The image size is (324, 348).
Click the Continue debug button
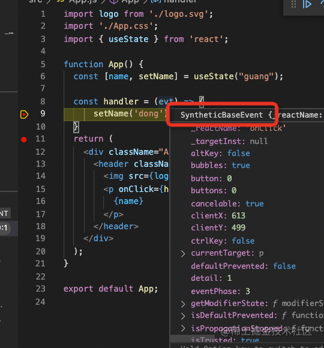[x=307, y=4]
